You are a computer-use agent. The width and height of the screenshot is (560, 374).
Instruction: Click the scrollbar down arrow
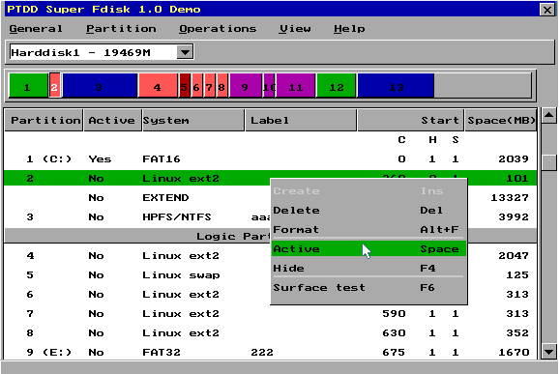tap(548, 352)
